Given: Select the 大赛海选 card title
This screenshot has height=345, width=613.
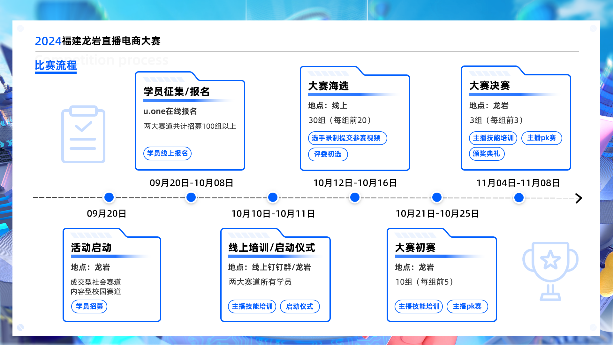Looking at the screenshot, I should [328, 86].
